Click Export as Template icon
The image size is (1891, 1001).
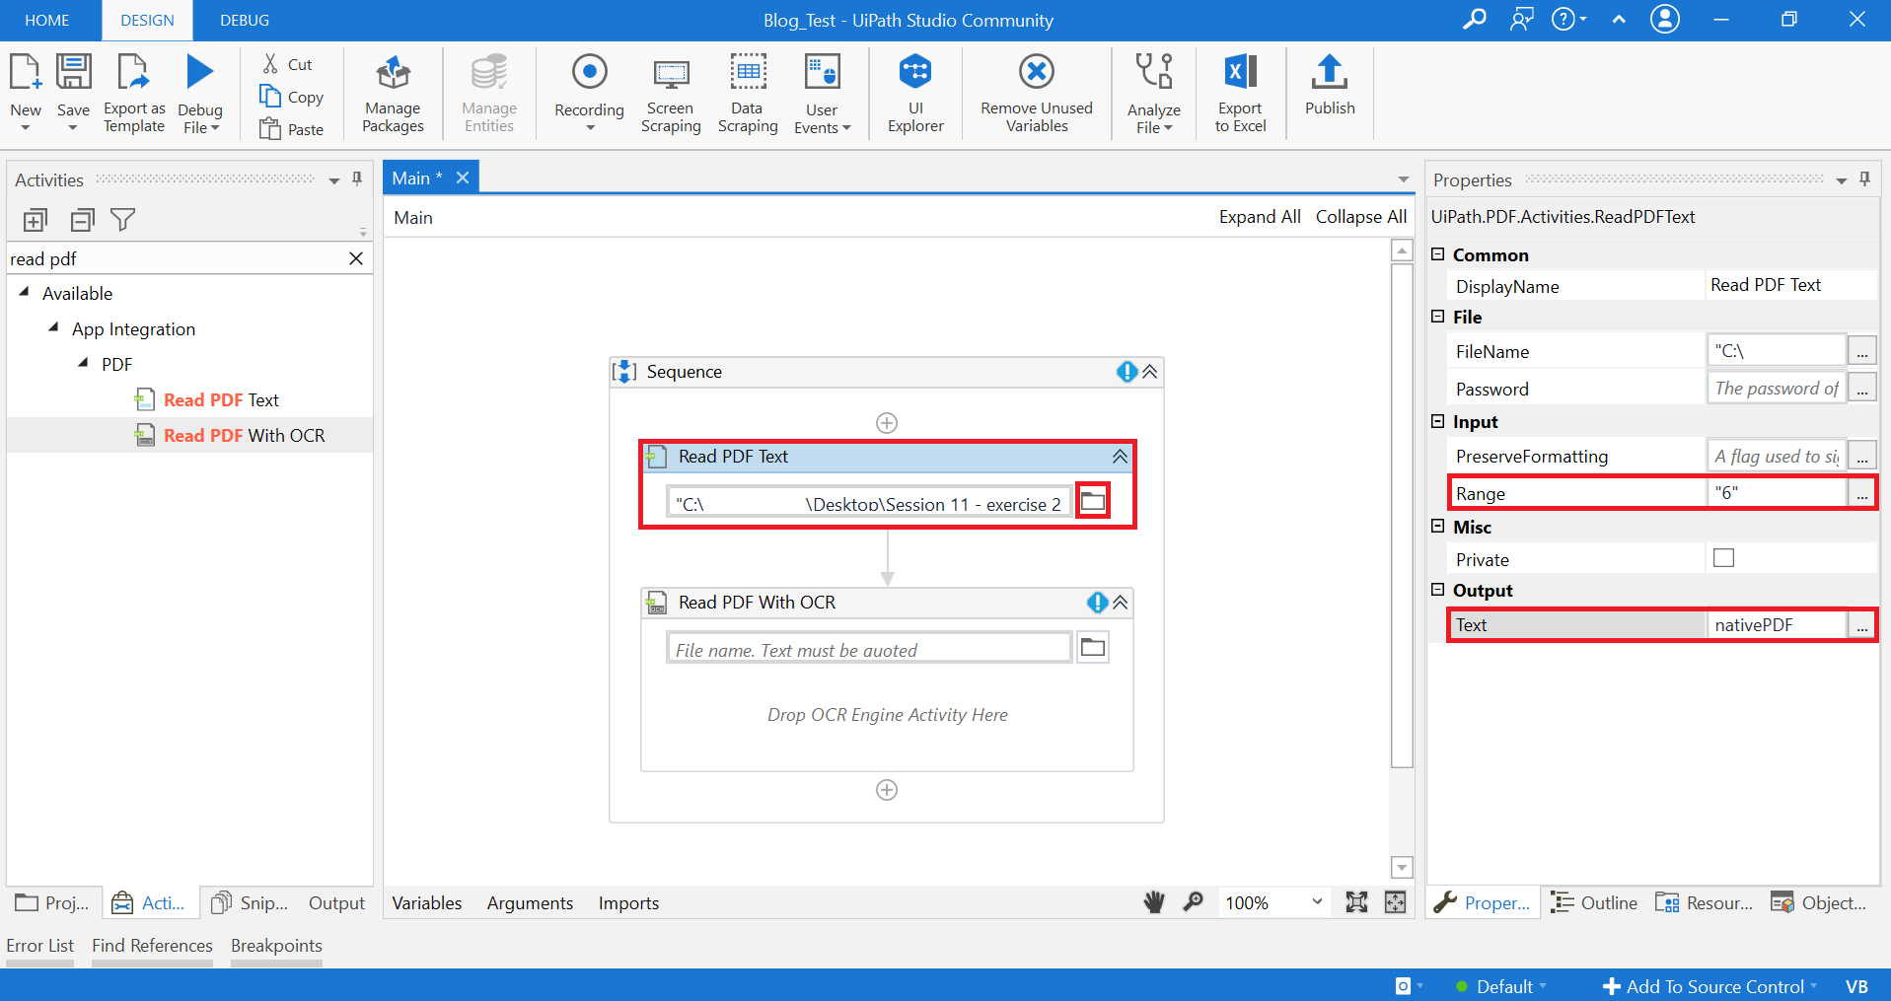coord(133,72)
